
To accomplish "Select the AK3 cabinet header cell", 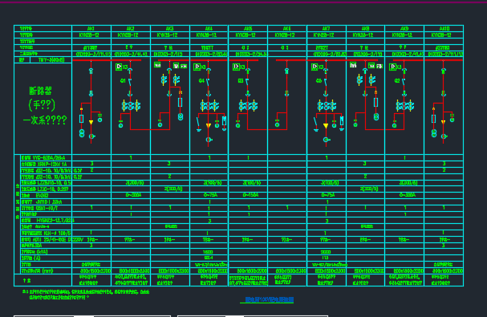I will point(170,29).
